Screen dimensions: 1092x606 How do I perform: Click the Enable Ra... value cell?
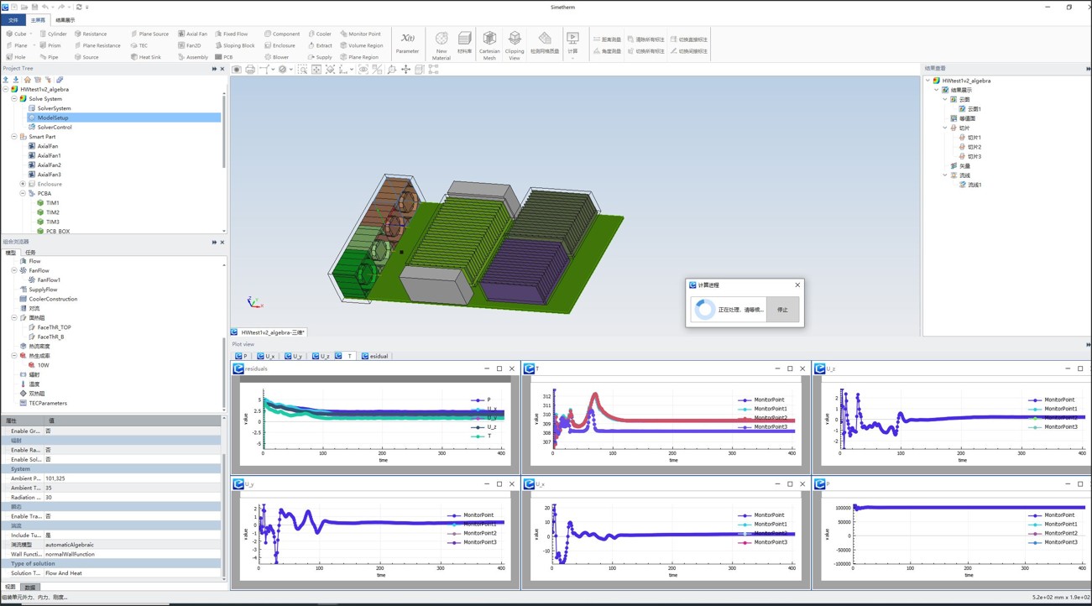(133, 450)
